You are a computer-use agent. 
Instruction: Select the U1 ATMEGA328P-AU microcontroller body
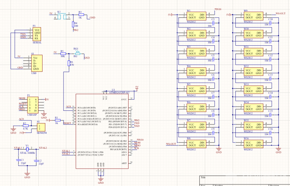click(102, 131)
